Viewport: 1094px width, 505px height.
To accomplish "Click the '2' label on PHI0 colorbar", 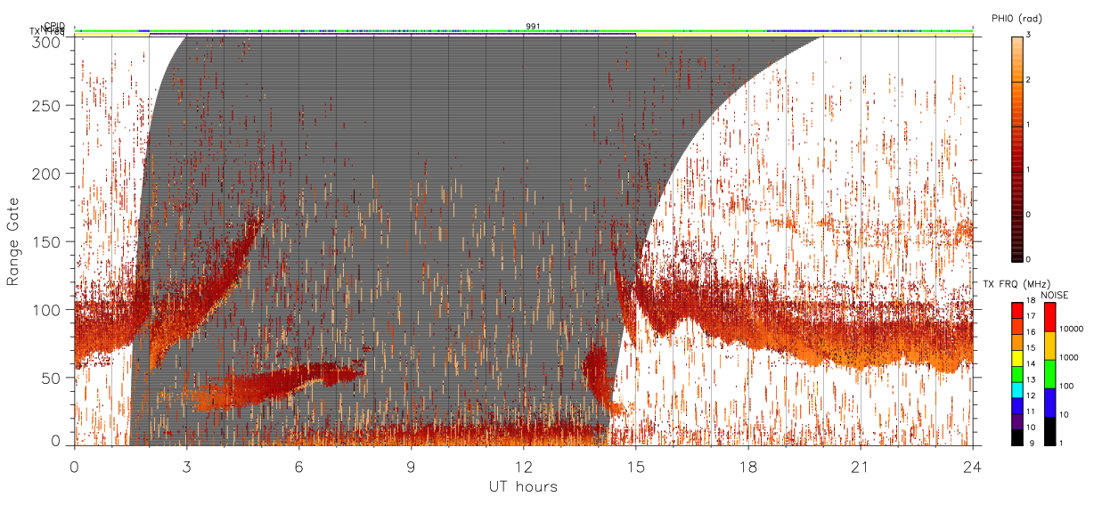I will [x=1029, y=82].
